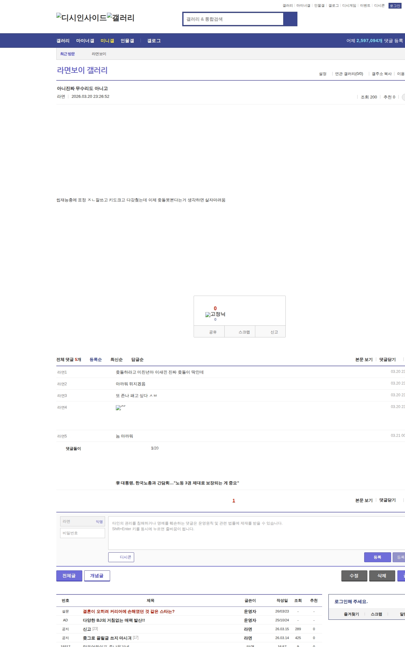Open the 설정 dropdown
This screenshot has width=405, height=647.
322,74
